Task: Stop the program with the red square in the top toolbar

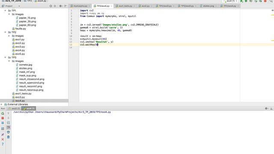Action: (x=265, y=1)
